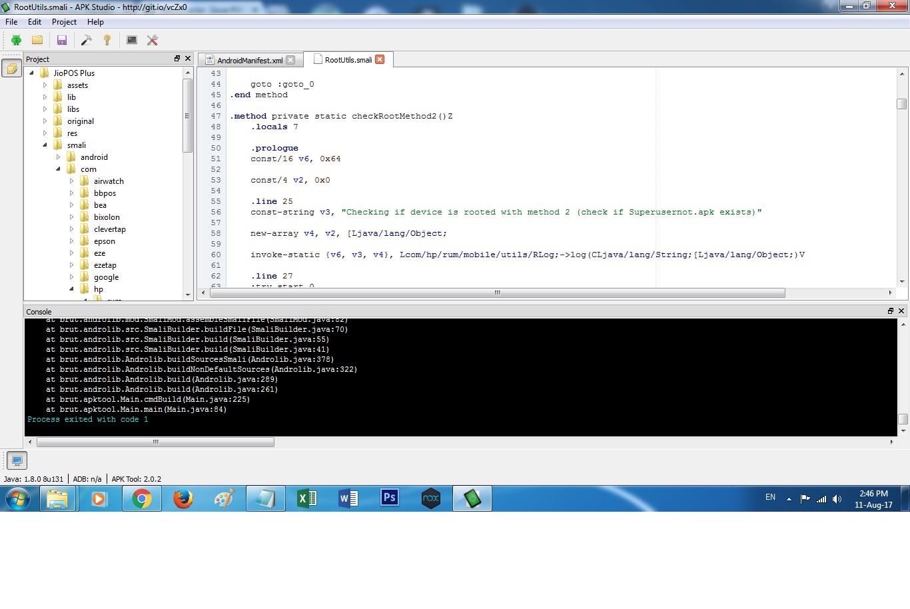This screenshot has width=910, height=609.
Task: Click the project tree vertical scrollbar thumb
Action: (x=187, y=115)
